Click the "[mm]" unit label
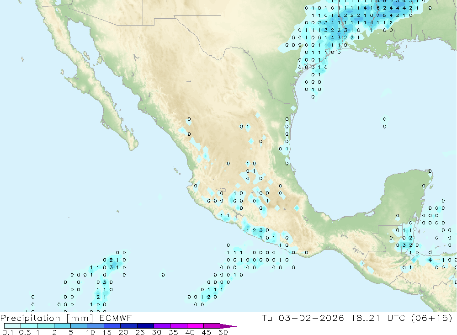The width and height of the screenshot is (457, 335). point(80,318)
